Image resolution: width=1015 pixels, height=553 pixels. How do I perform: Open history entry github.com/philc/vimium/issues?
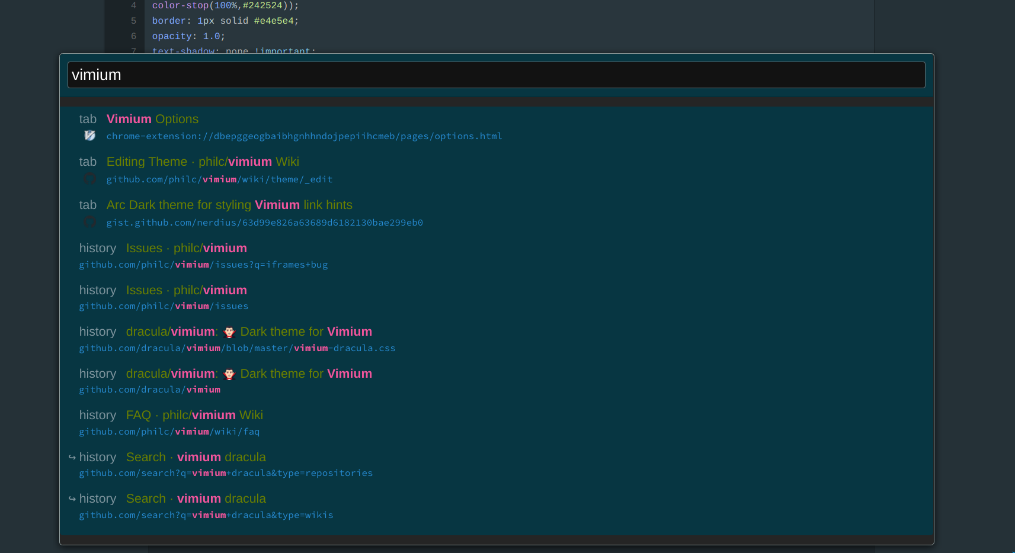point(497,298)
